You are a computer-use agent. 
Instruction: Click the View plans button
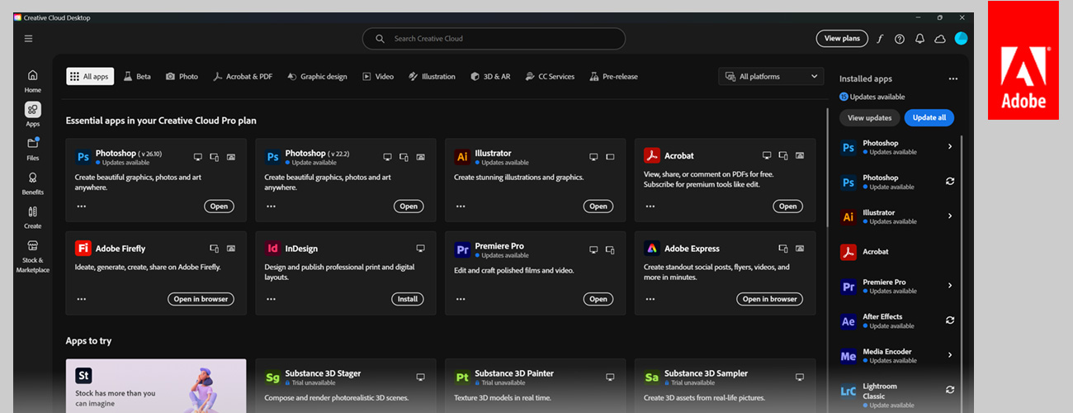[x=842, y=39]
